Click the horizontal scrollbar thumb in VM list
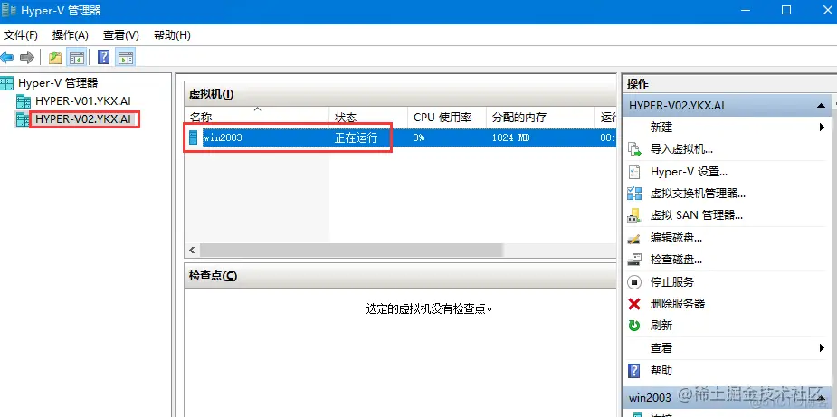The width and height of the screenshot is (837, 417). 351,250
